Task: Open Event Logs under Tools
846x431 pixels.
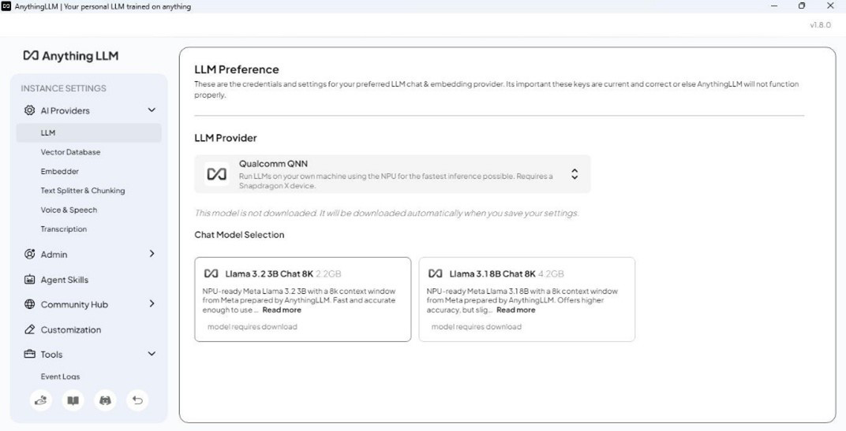Action: pyautogui.click(x=61, y=377)
